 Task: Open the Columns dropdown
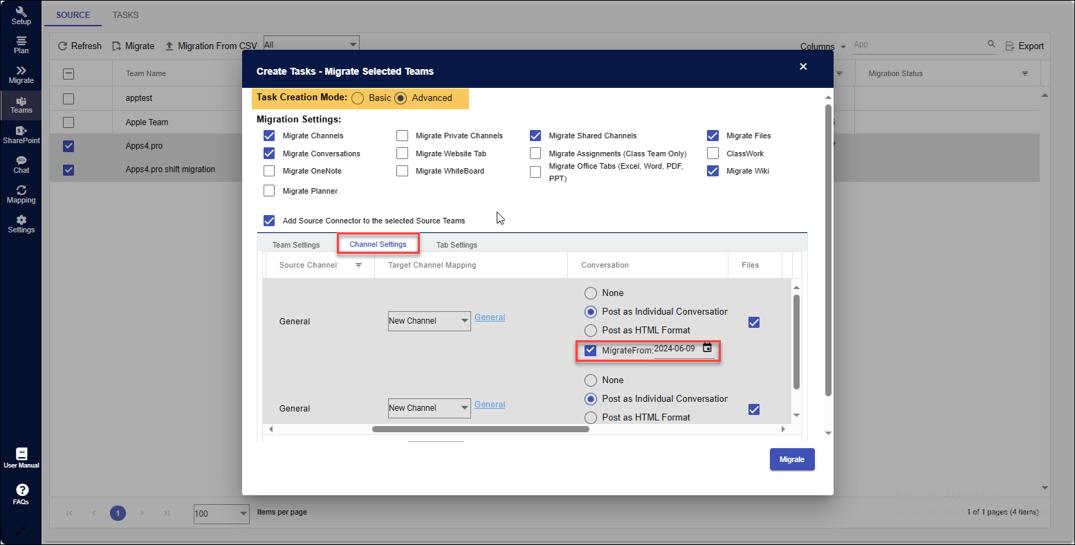823,46
